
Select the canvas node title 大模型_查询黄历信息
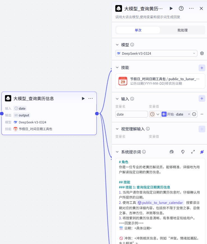(x=34, y=98)
